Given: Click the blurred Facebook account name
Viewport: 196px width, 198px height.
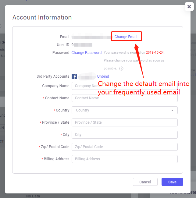Looking at the screenshot, I should click(x=87, y=76).
